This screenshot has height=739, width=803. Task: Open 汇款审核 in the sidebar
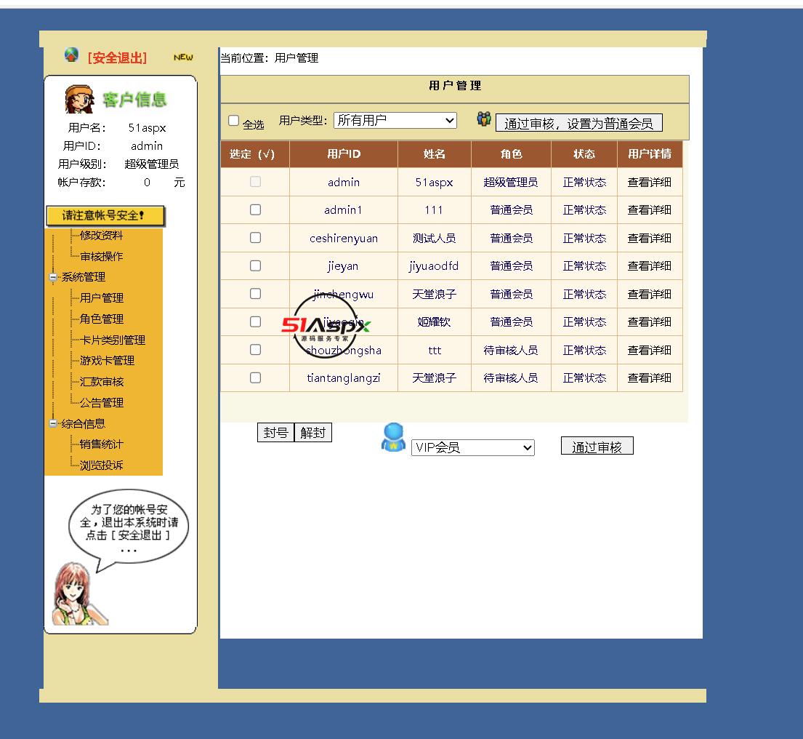point(102,382)
